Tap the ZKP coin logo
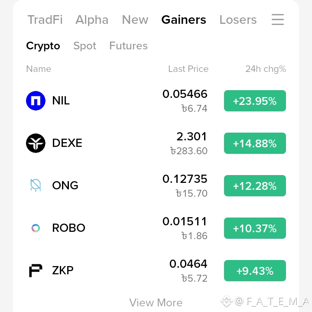The height and width of the screenshot is (312, 312). 36,270
